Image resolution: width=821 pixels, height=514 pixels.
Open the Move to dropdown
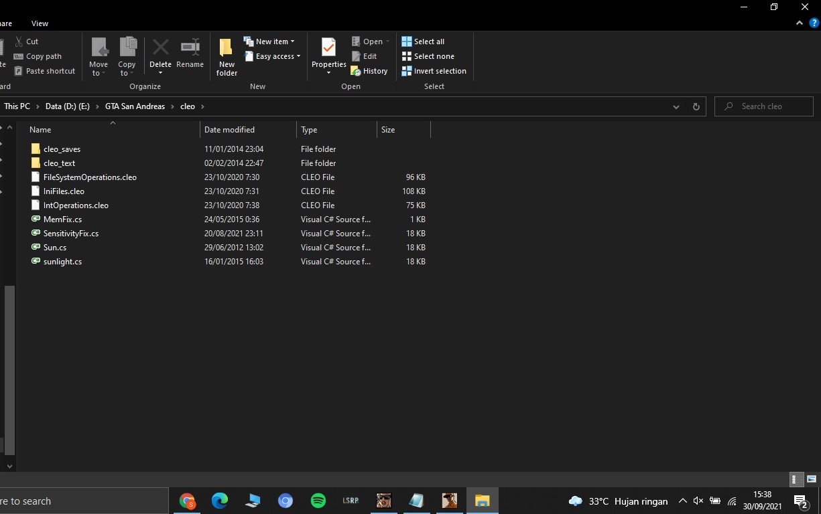(x=99, y=56)
